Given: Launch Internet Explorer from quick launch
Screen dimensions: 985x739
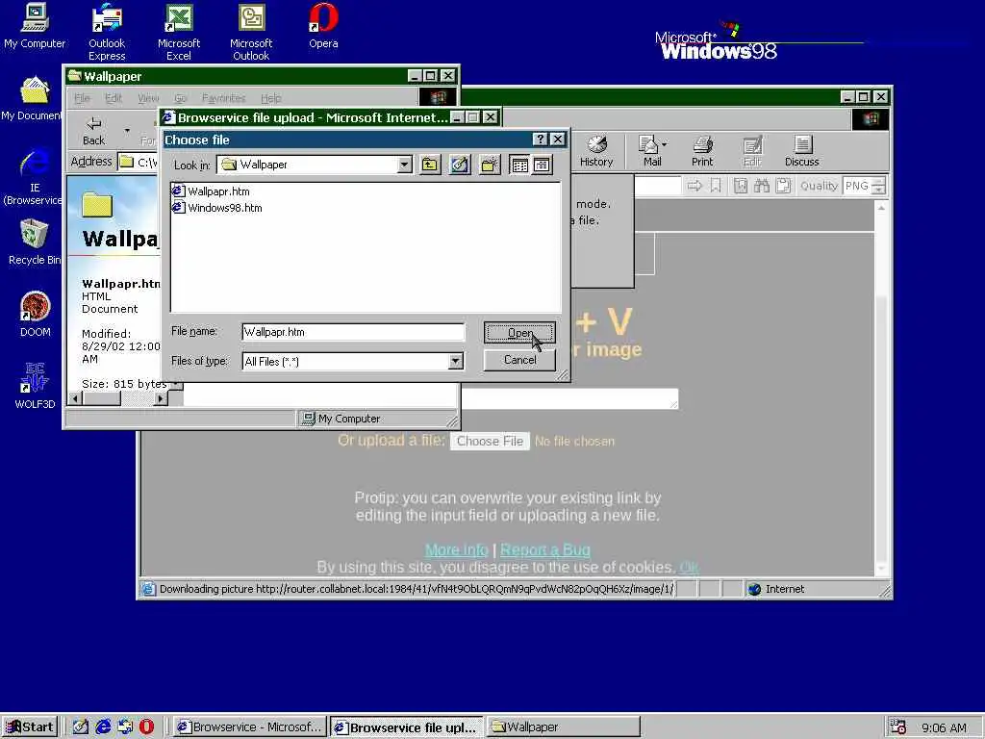Looking at the screenshot, I should [x=103, y=727].
